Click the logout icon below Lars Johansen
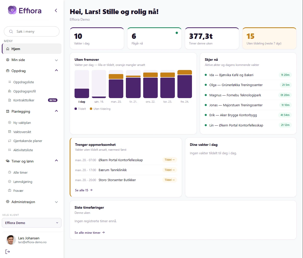The width and height of the screenshot is (303, 258). 8,252
